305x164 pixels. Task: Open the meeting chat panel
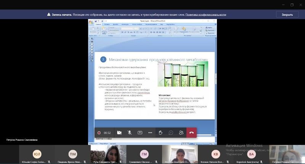tap(171, 133)
